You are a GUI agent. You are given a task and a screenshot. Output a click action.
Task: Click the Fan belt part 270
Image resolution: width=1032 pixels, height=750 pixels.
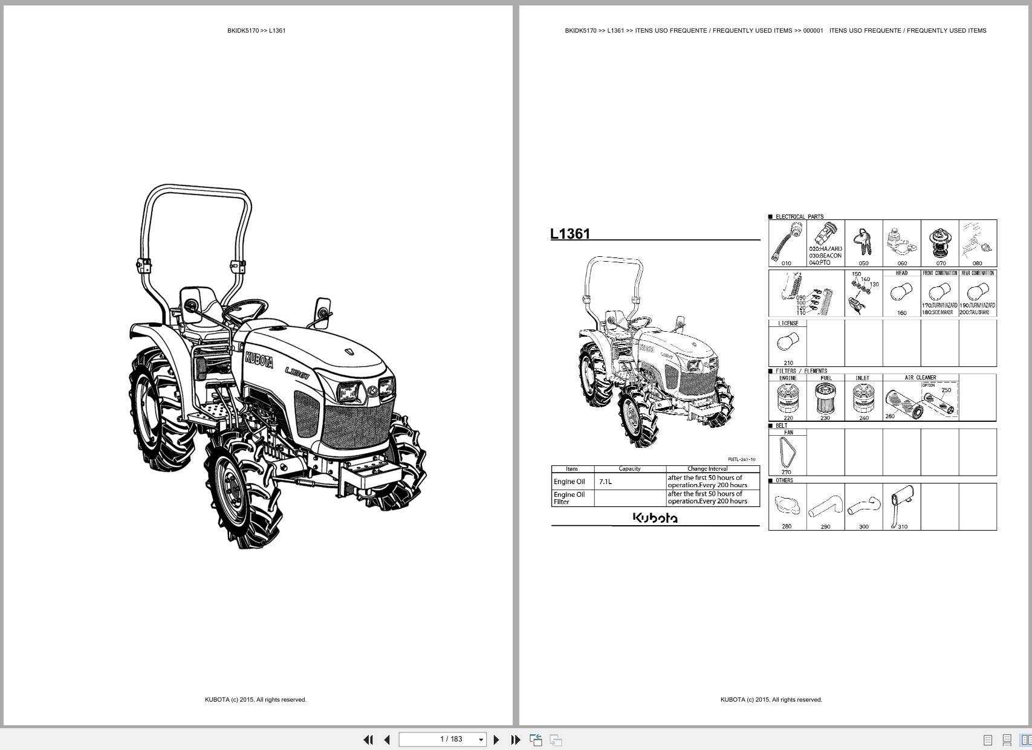[x=787, y=453]
